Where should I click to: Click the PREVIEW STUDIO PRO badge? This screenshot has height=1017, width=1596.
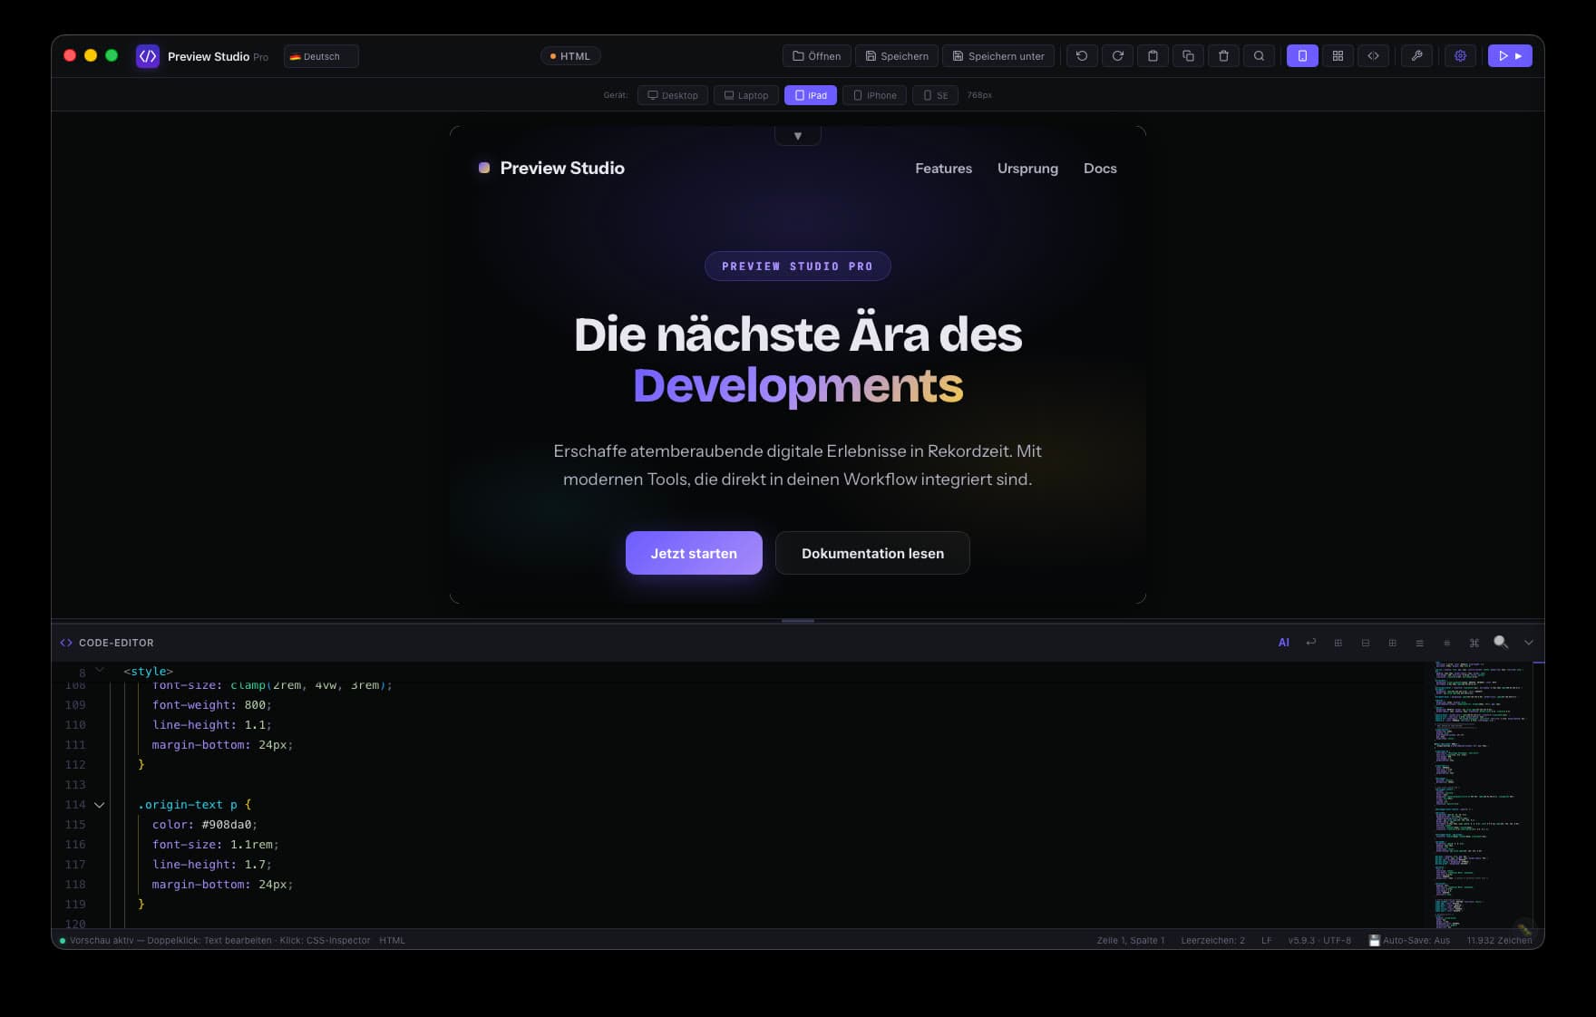pyautogui.click(x=798, y=266)
